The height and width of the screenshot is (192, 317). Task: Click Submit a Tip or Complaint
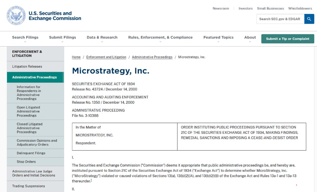point(288,39)
